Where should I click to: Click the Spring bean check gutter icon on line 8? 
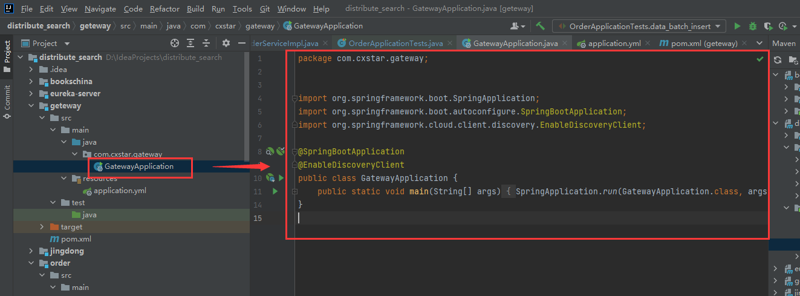280,151
